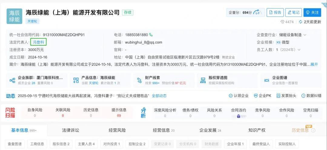
Task: Open 债务/债权 analysis item
Action: pyautogui.click(x=190, y=113)
